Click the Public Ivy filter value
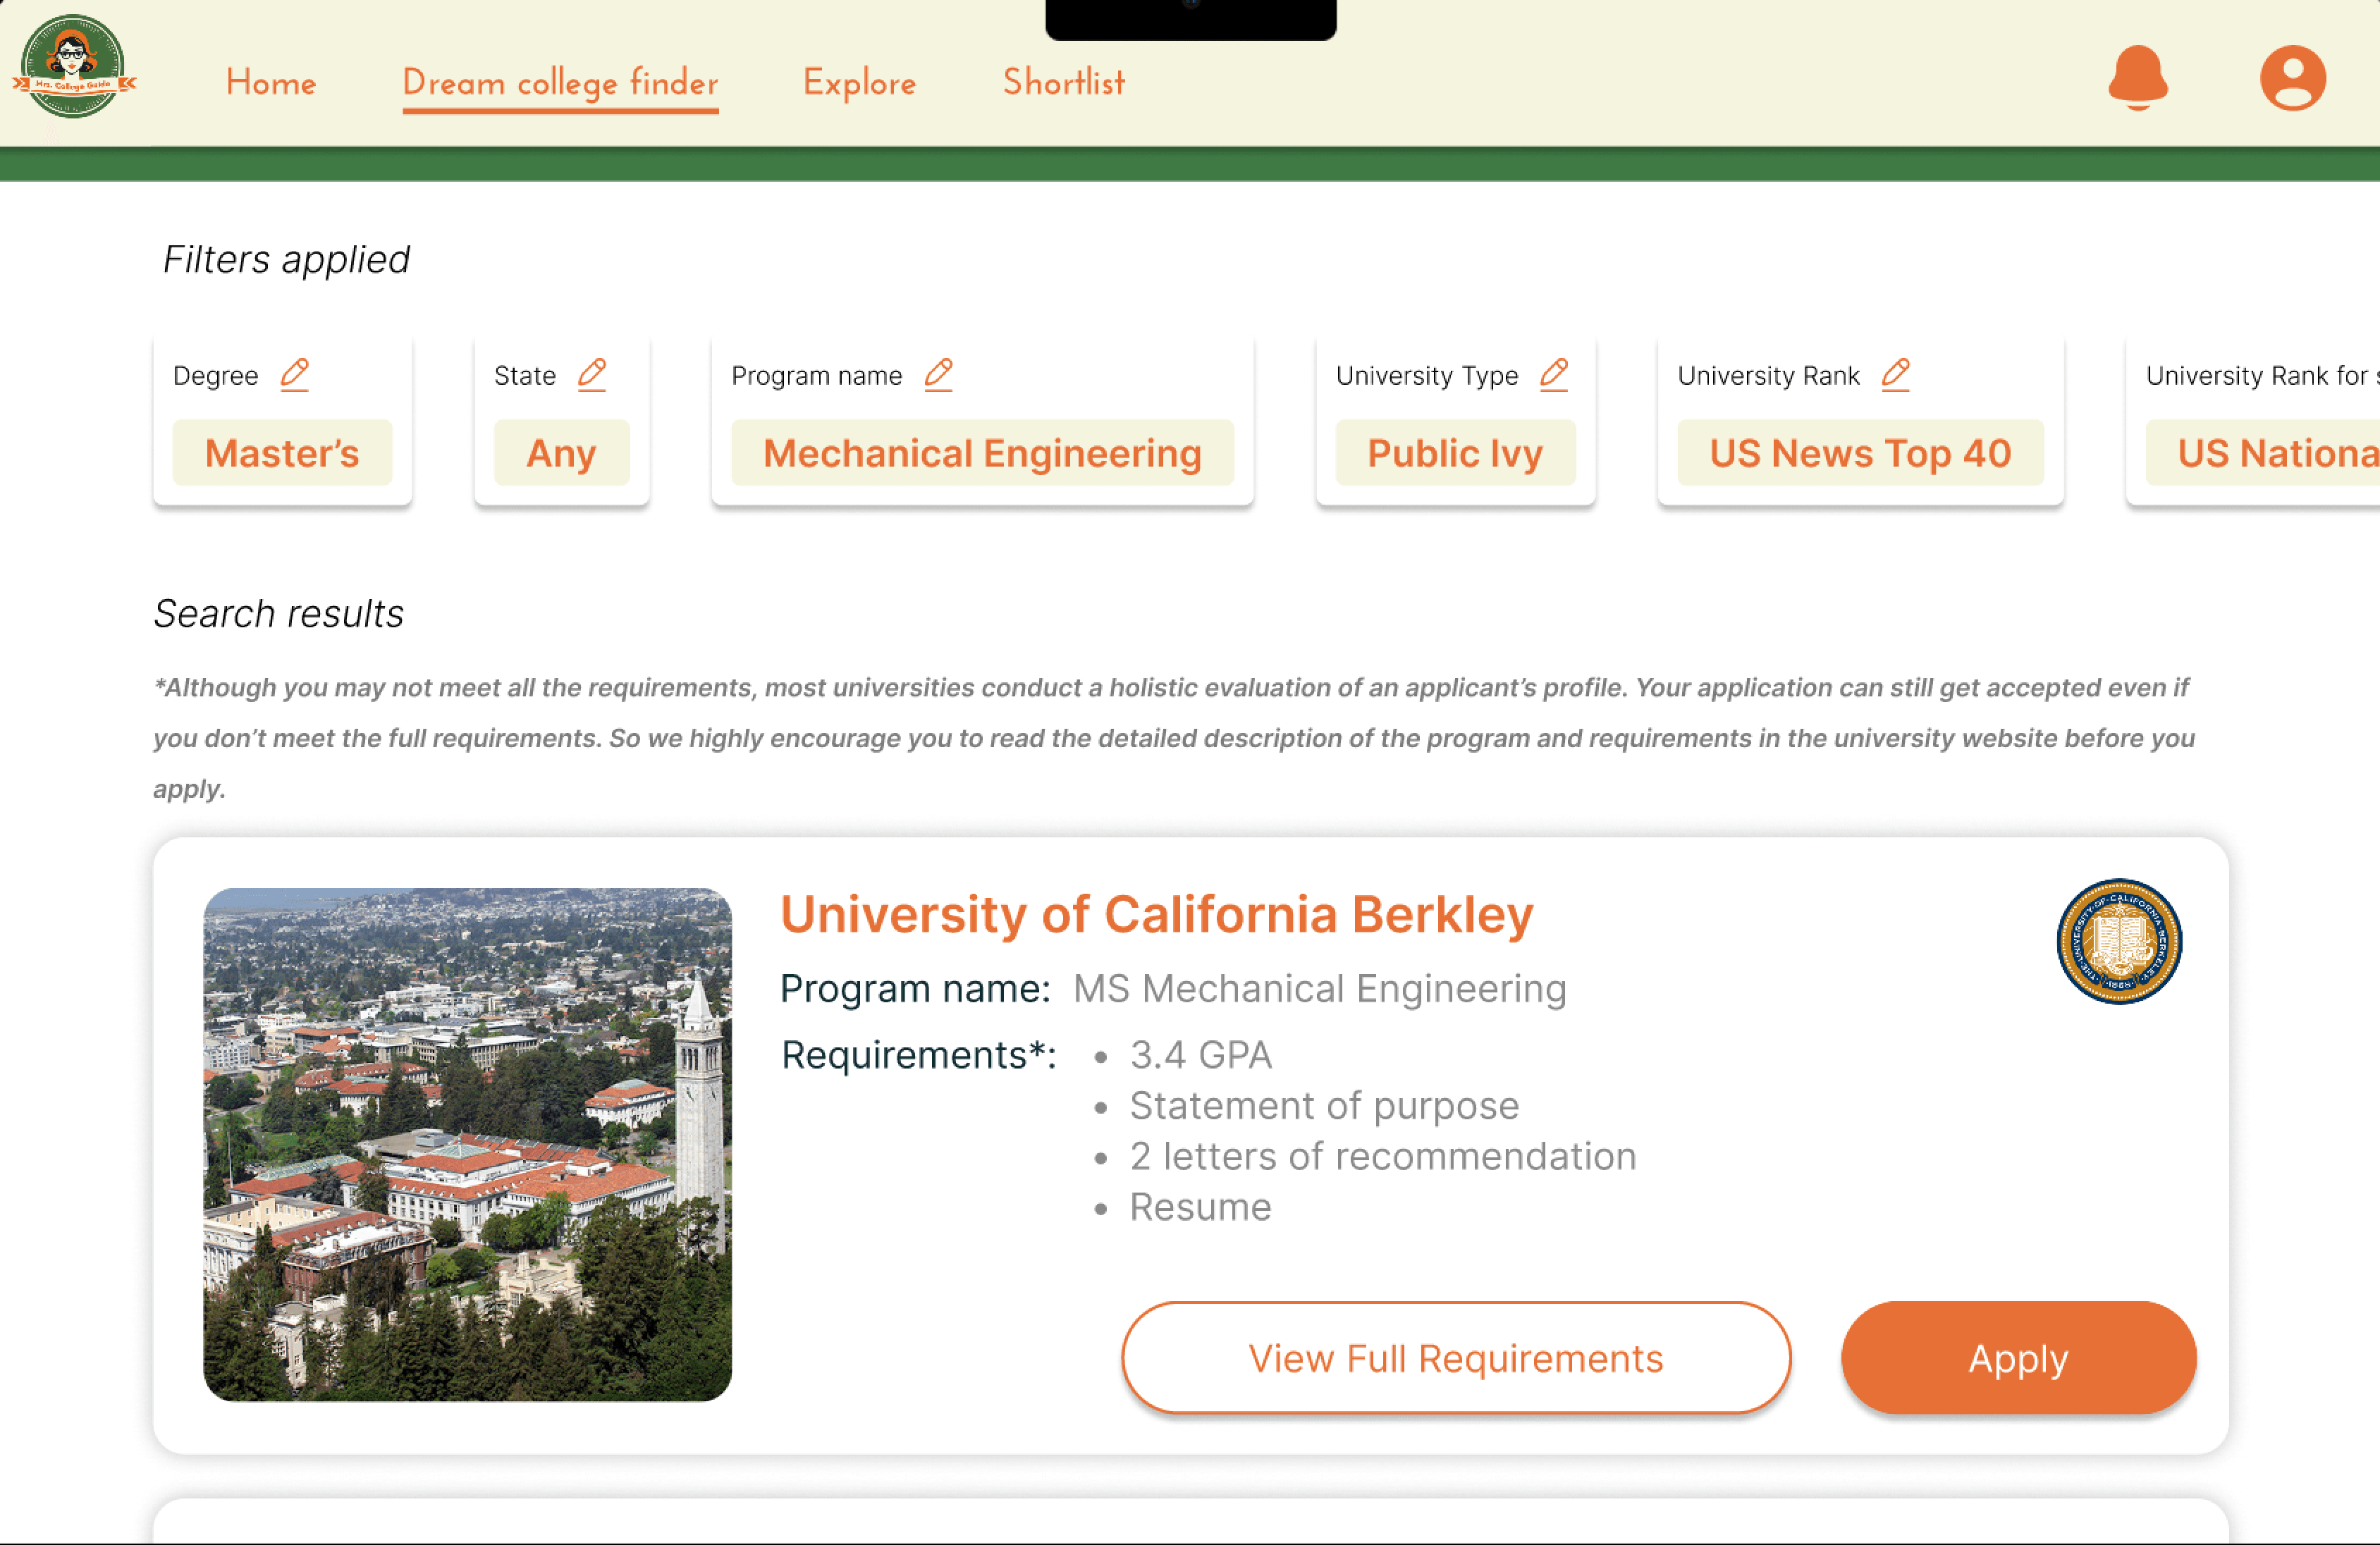Image resolution: width=2380 pixels, height=1545 pixels. tap(1455, 453)
